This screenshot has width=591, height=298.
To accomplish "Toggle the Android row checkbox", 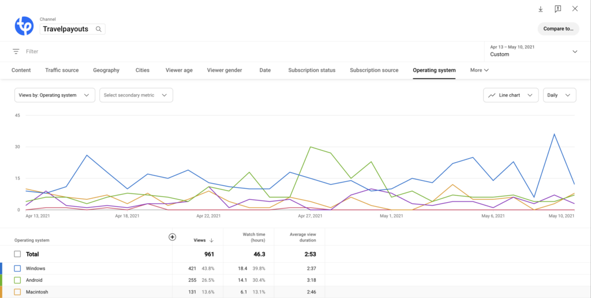I will [17, 280].
